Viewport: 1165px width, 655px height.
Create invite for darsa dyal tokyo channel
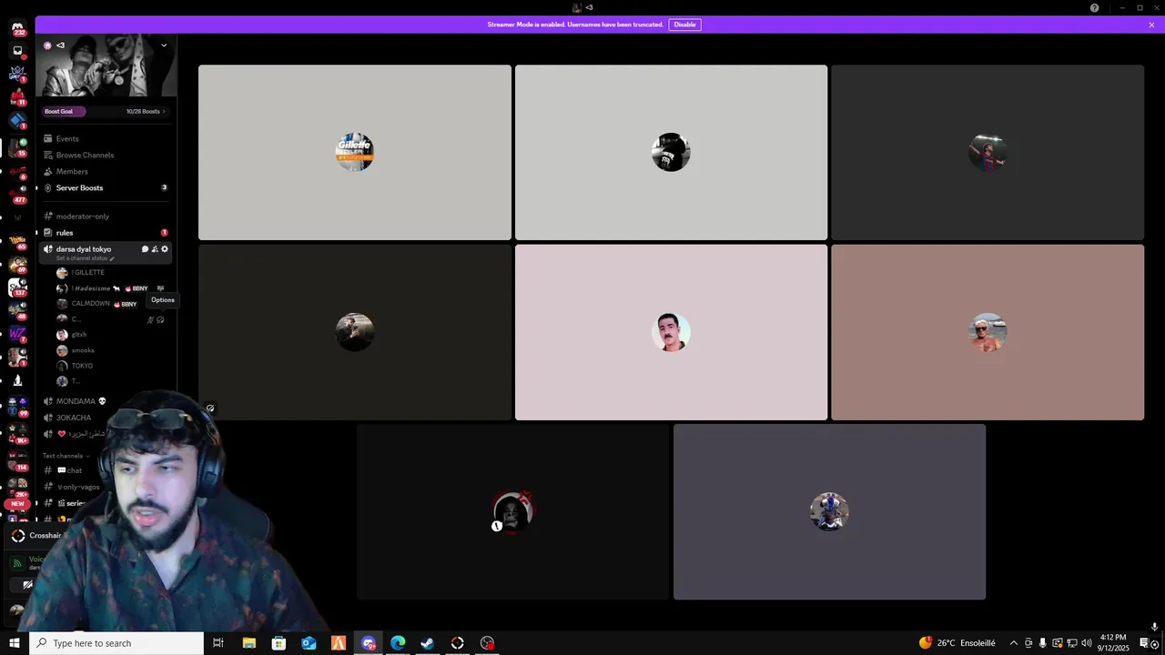(x=155, y=249)
